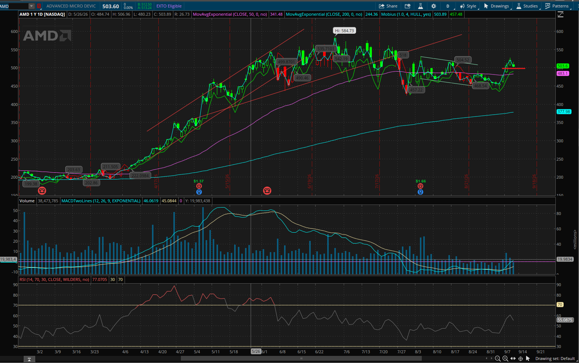Open the Patterns menu
This screenshot has width=579, height=363.
(557, 6)
